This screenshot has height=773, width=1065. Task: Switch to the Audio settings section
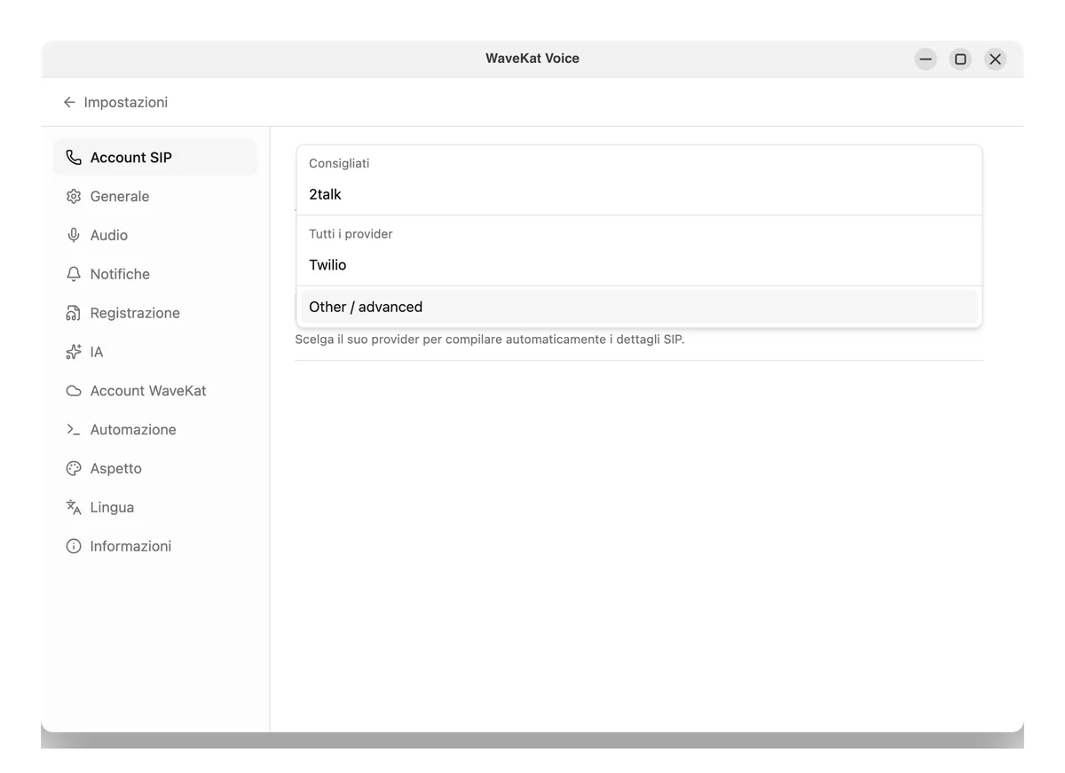click(155, 235)
